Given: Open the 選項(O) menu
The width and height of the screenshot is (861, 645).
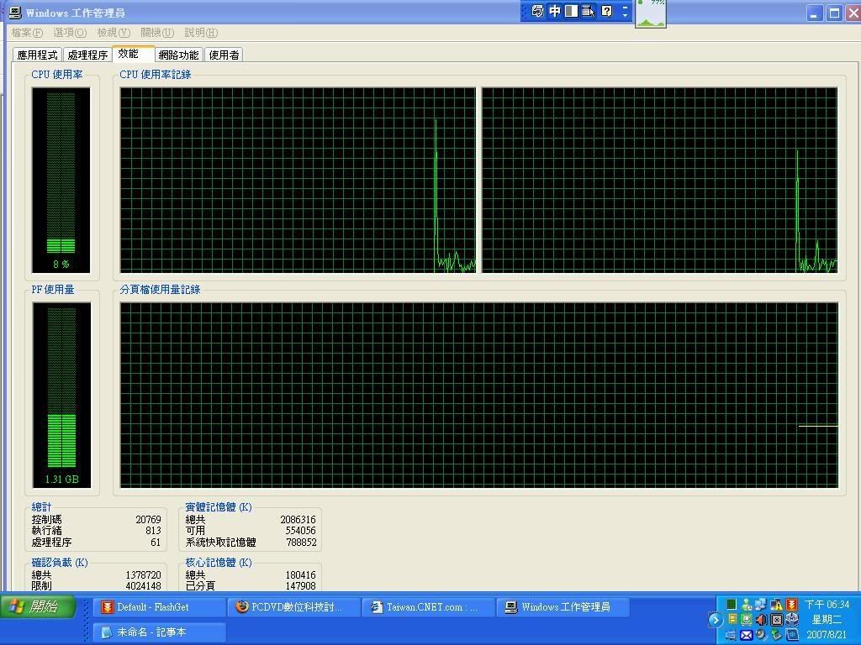Looking at the screenshot, I should click(x=69, y=33).
